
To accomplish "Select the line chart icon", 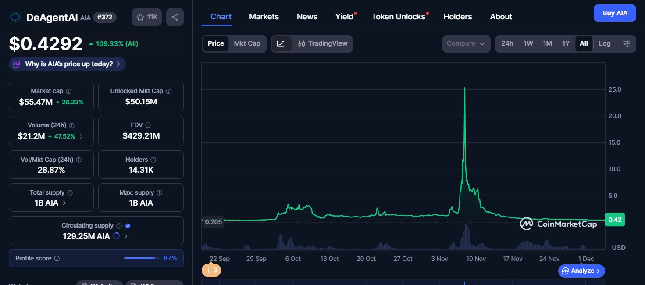I will pos(281,43).
